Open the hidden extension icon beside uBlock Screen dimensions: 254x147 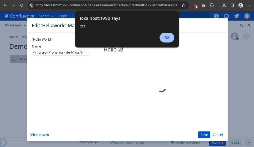click(203, 5)
